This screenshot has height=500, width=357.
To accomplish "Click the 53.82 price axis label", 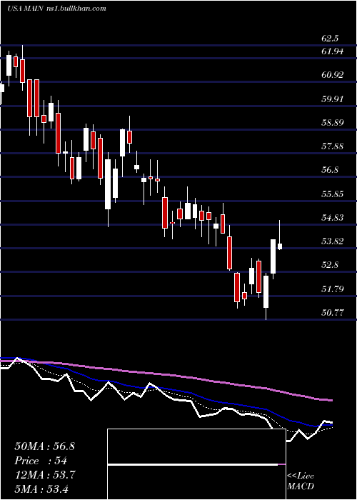I will pos(333,241).
